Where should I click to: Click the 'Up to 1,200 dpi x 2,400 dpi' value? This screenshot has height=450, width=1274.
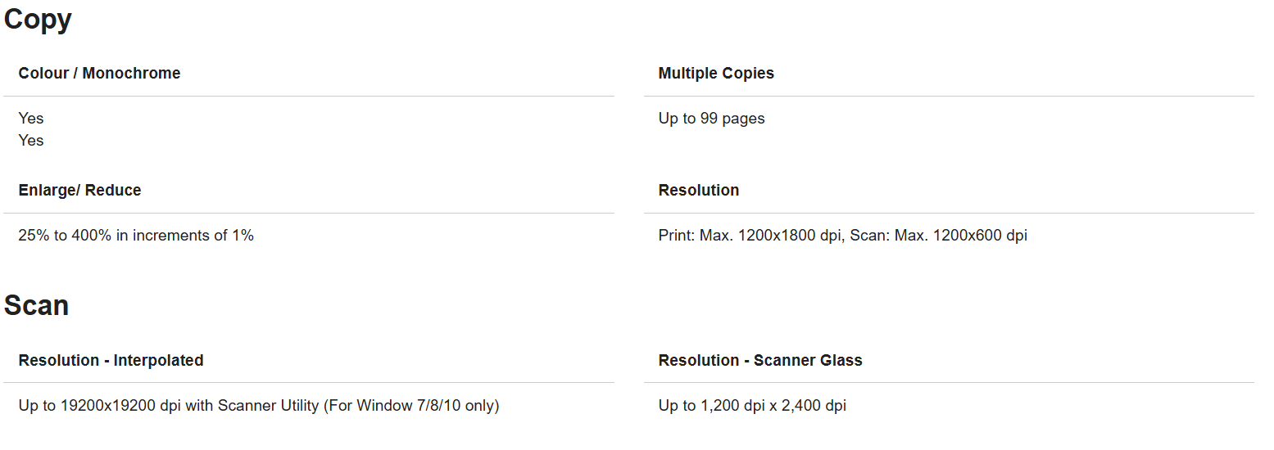pyautogui.click(x=752, y=405)
